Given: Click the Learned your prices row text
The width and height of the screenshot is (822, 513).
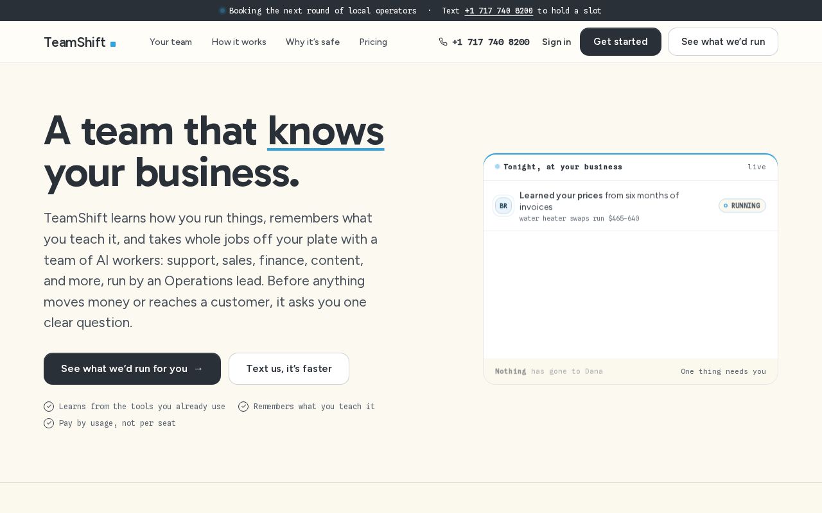Looking at the screenshot, I should point(599,201).
